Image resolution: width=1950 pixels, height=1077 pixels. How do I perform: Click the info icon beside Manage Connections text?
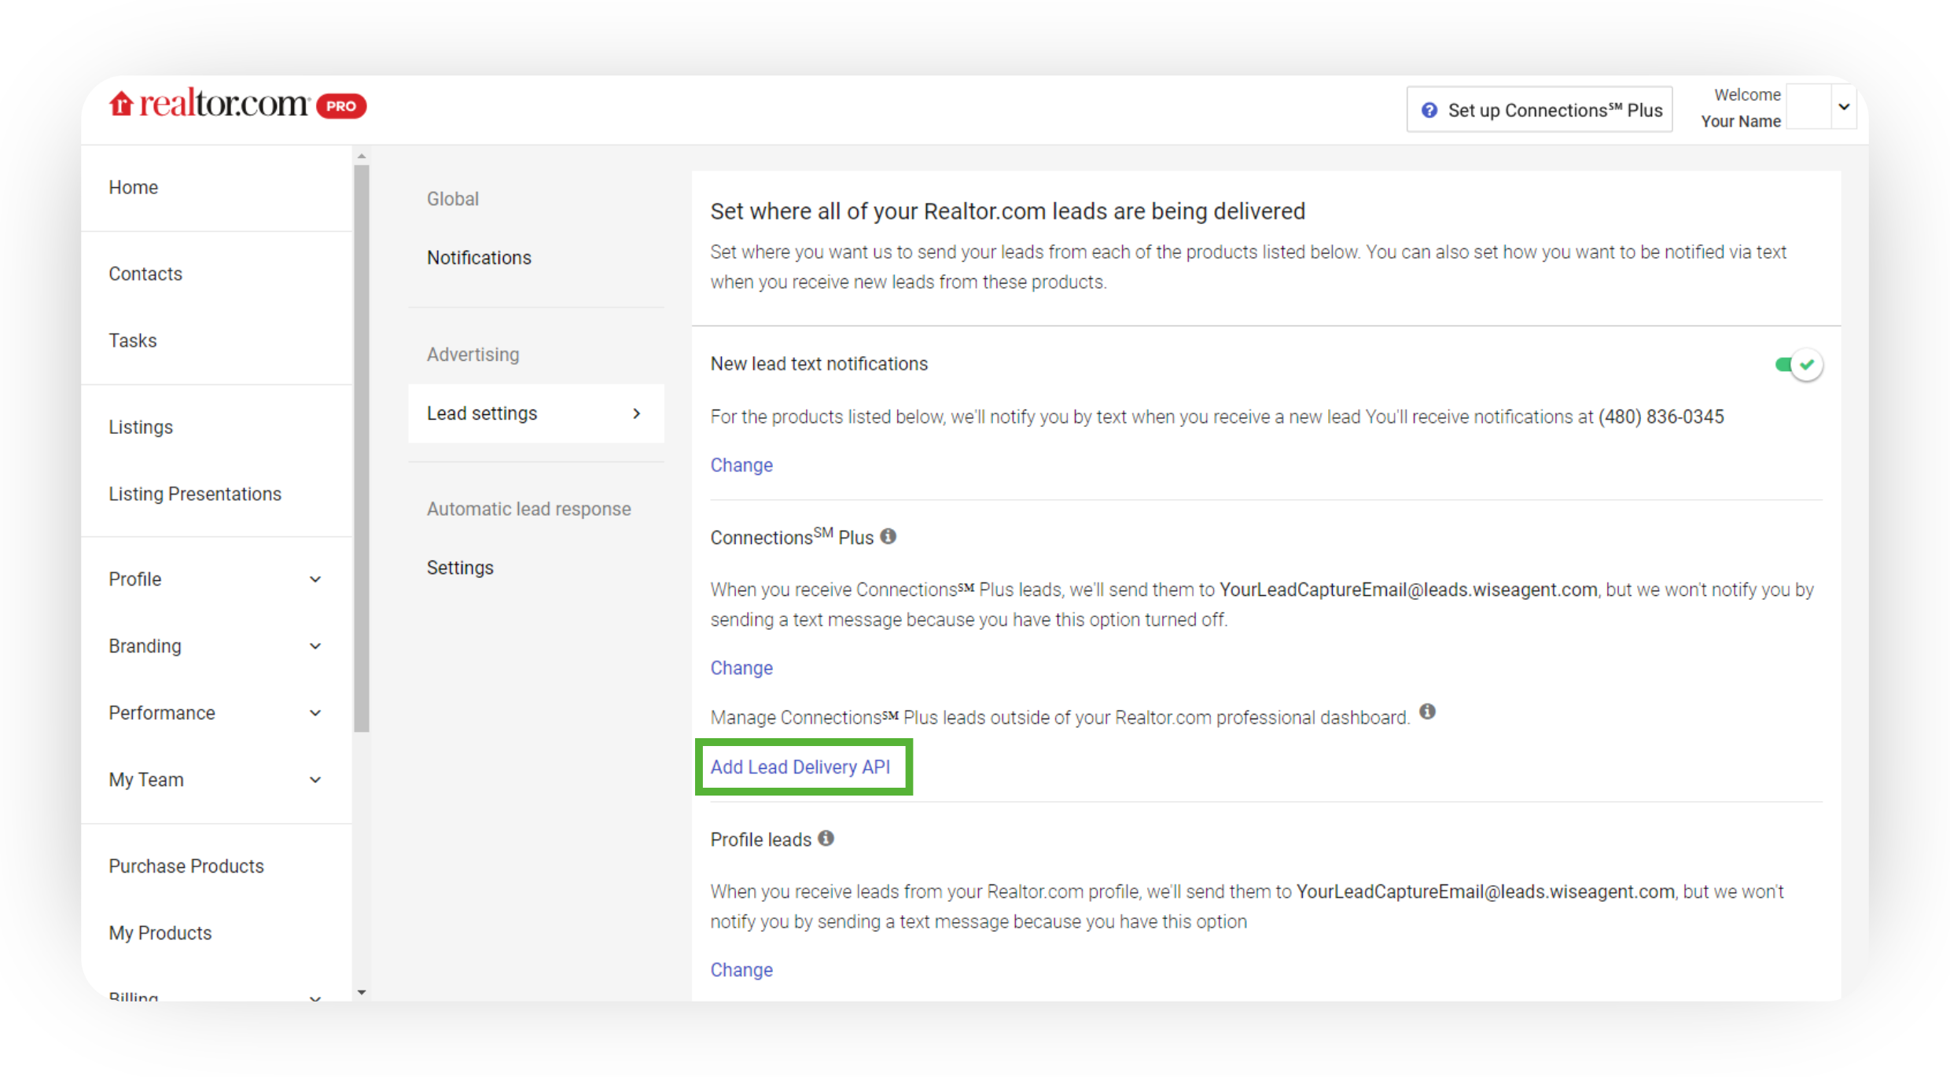pyautogui.click(x=1428, y=711)
